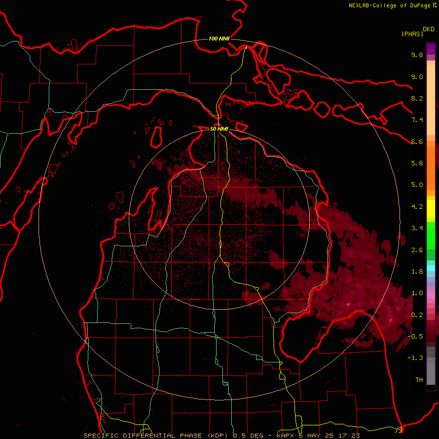
Task: Click the pale peach segment of color bar
Action: (x=431, y=100)
